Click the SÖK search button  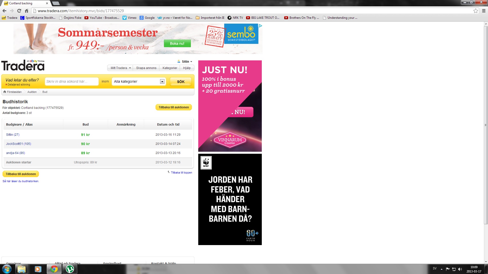[x=181, y=82]
